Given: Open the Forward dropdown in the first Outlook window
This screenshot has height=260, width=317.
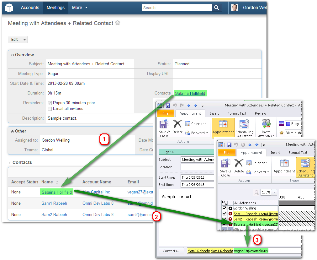Looking at the screenshot, I should coord(207,133).
